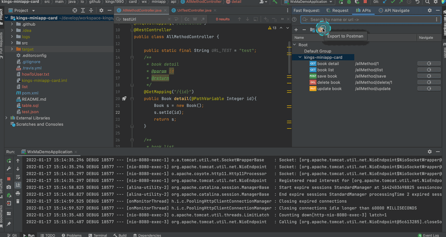Pin the Run tab
Image resolution: width=446 pixels, height=237 pixels.
9,224
